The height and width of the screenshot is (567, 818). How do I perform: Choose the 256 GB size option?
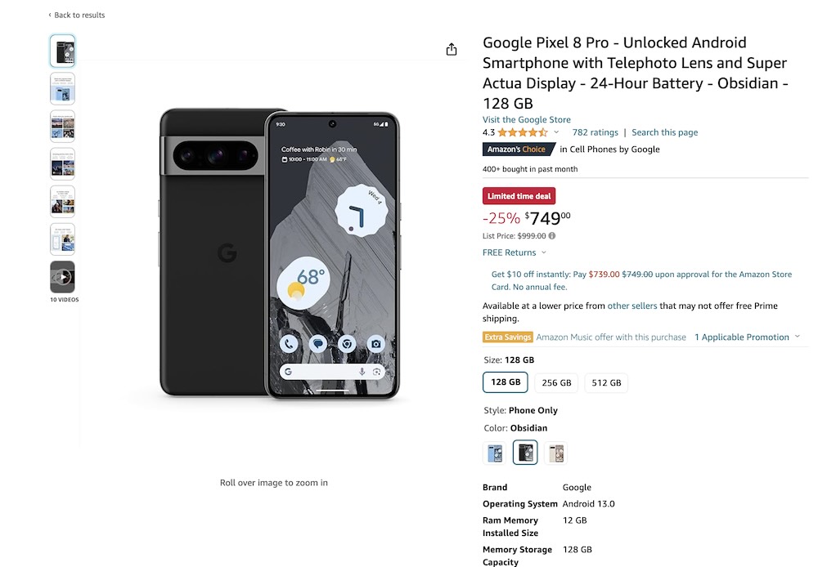(x=556, y=382)
